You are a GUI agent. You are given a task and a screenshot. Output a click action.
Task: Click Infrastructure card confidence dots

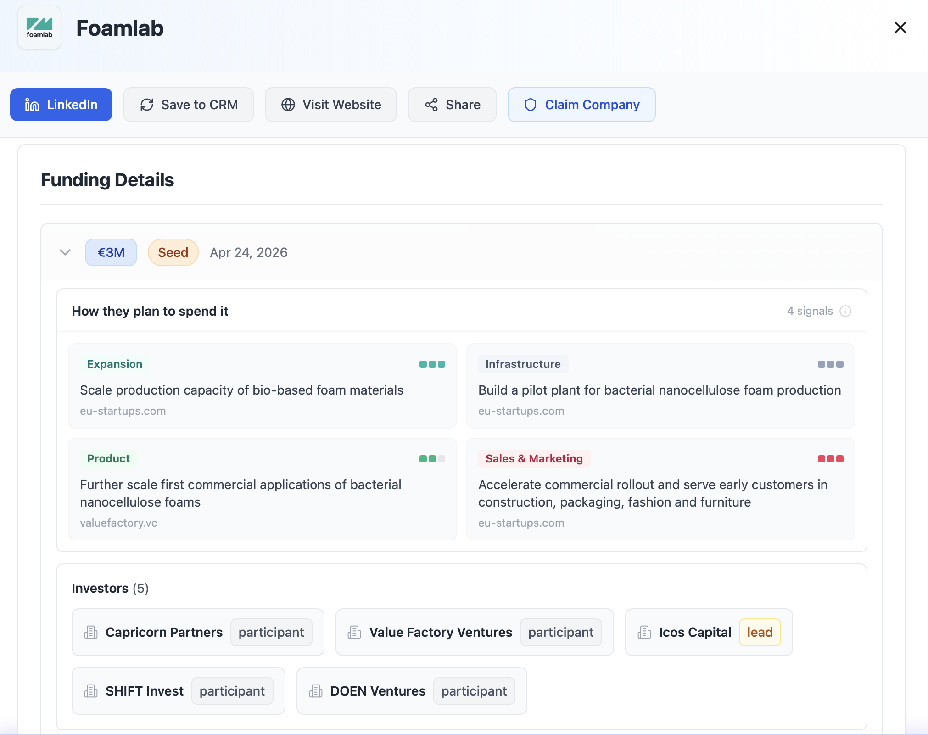pyautogui.click(x=831, y=364)
